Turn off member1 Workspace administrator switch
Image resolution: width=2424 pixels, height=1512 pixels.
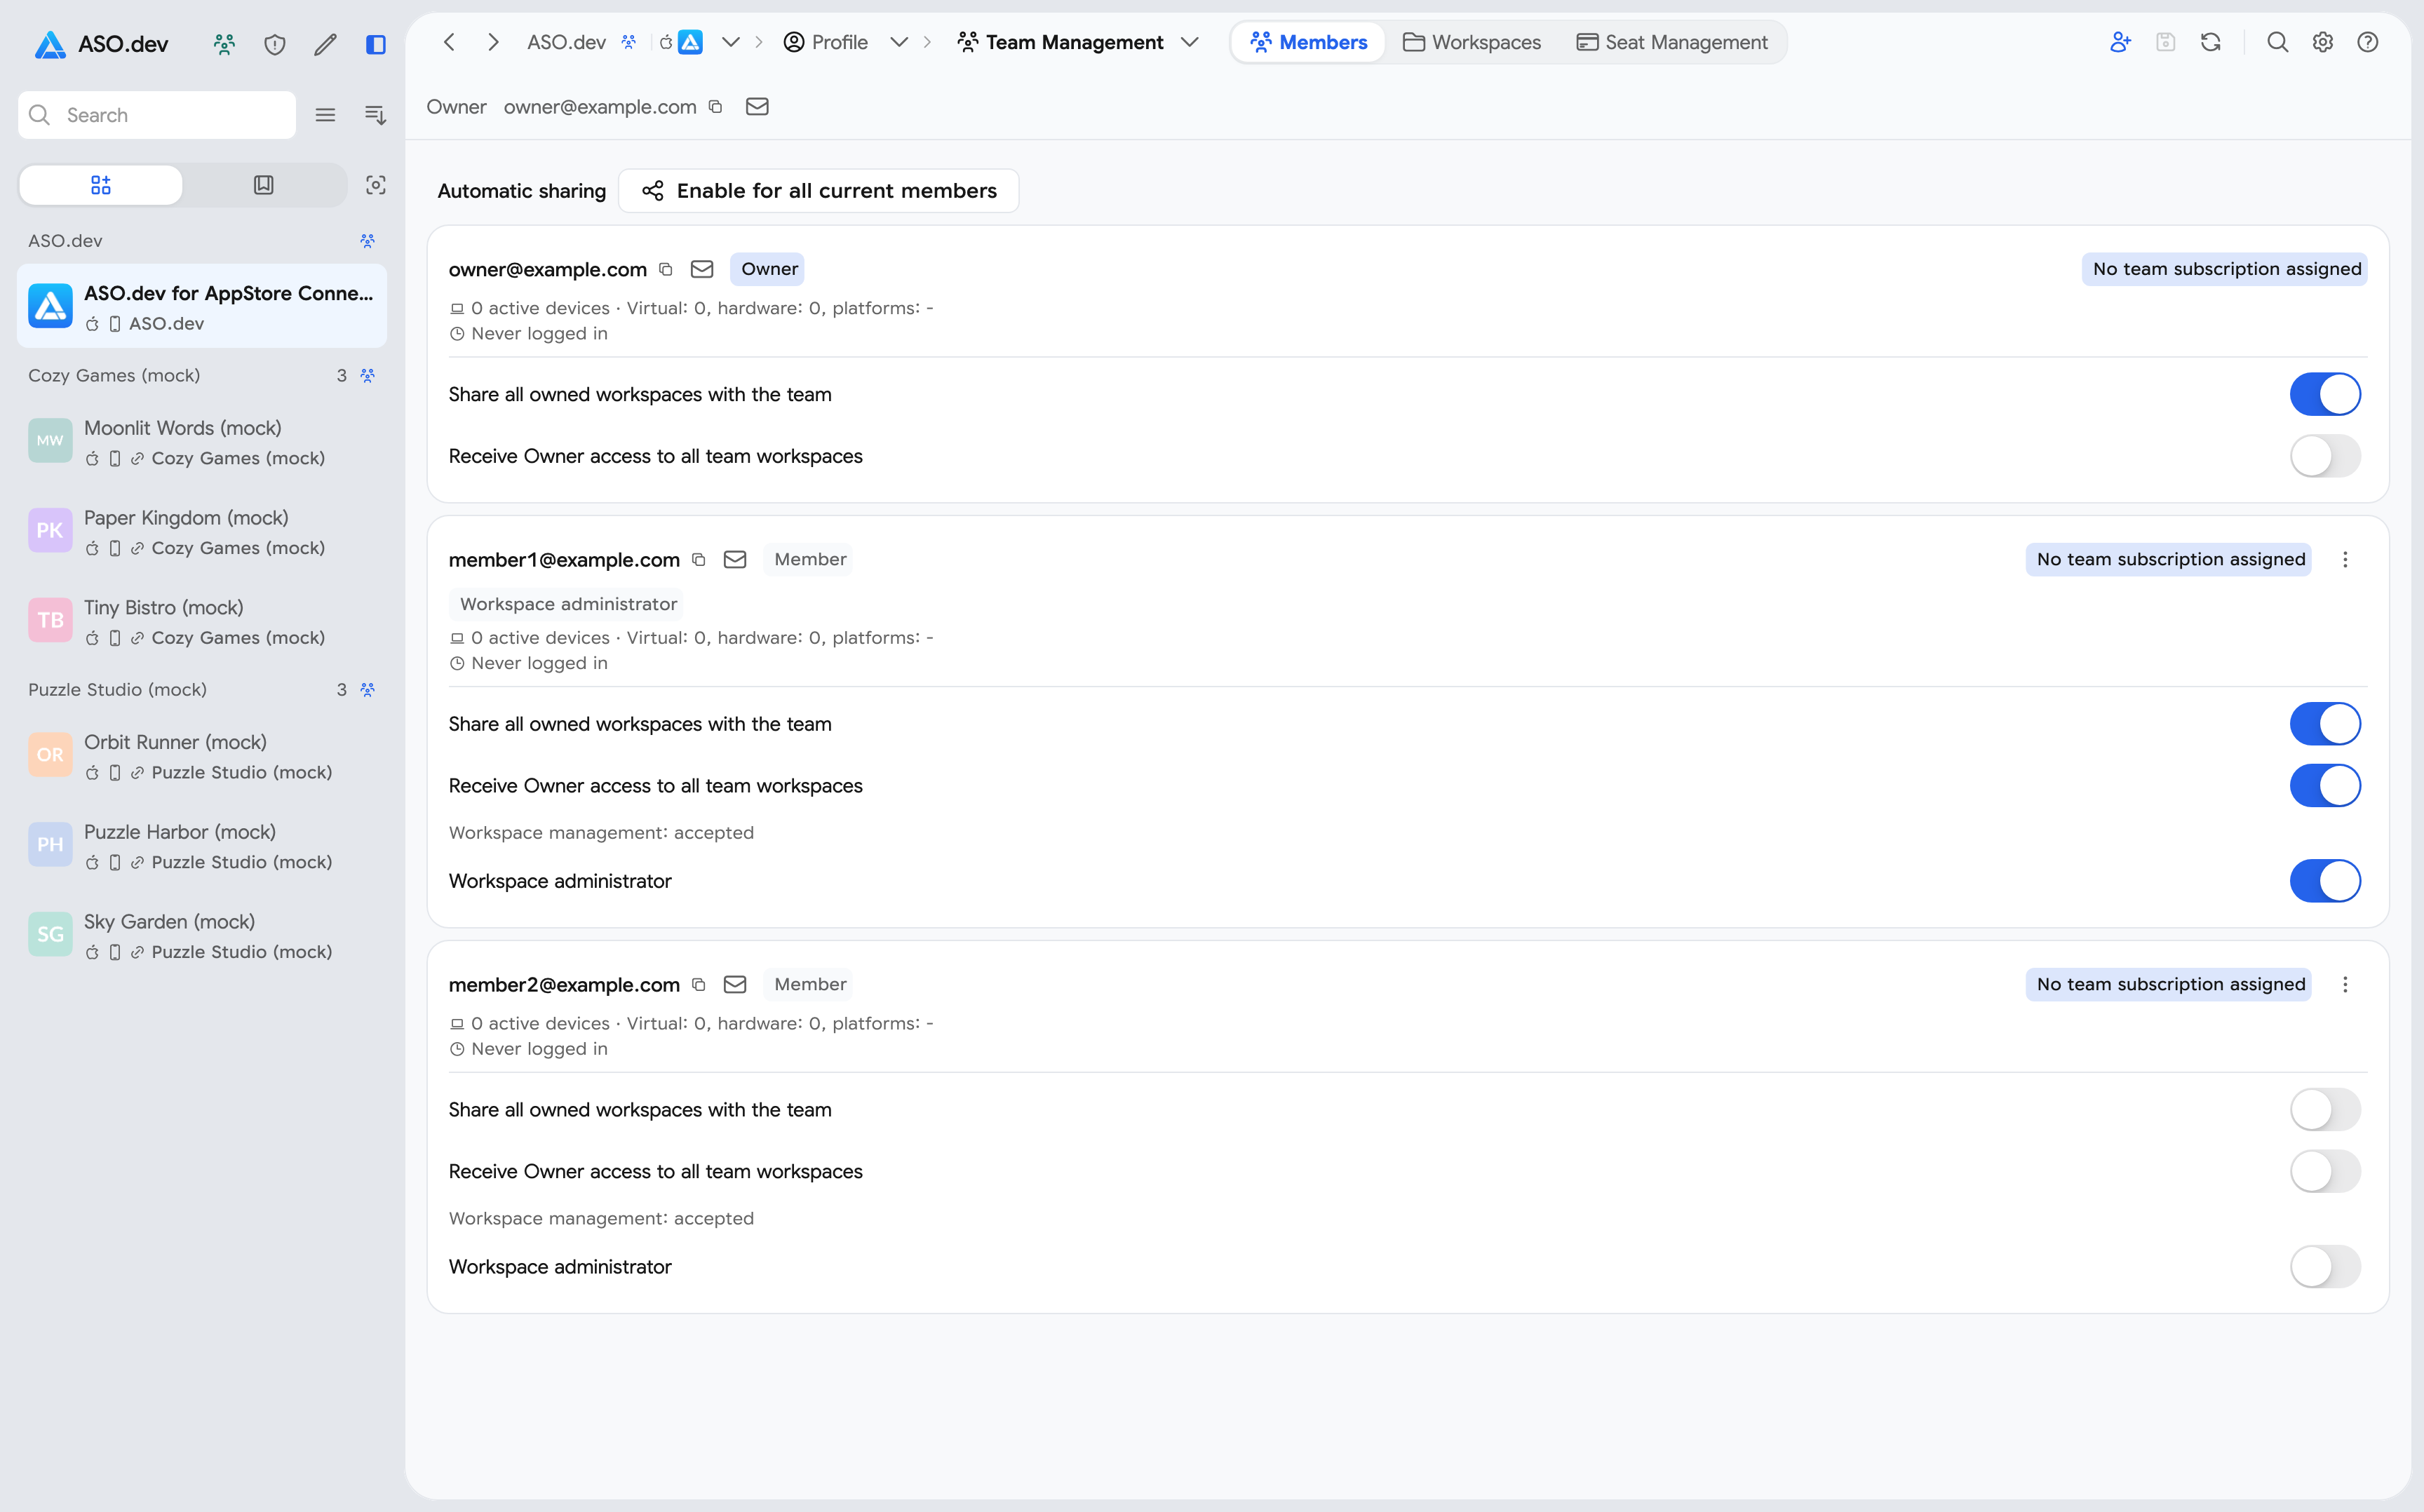coord(2325,881)
